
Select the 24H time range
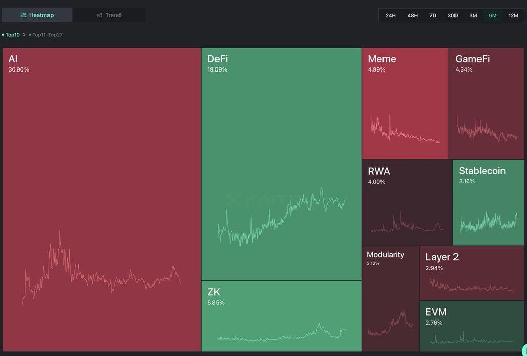391,15
